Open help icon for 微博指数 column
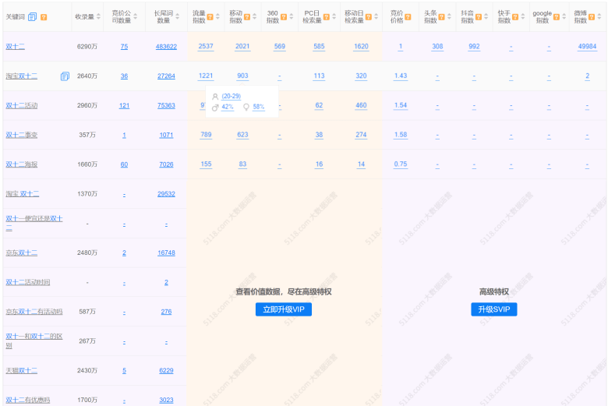Viewport: 608px width, 406px height. pos(592,17)
